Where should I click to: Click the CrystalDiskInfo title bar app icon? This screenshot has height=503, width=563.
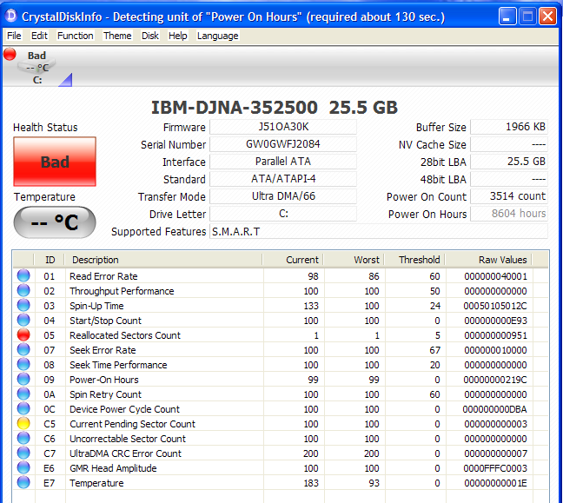pyautogui.click(x=11, y=16)
